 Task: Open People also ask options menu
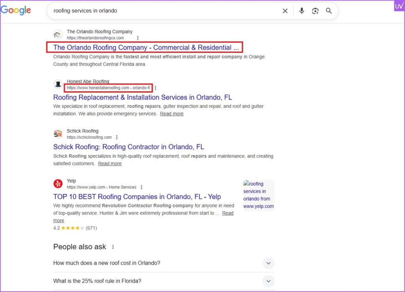click(113, 247)
